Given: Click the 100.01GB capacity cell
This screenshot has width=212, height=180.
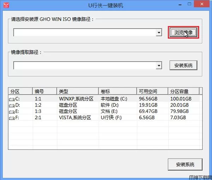Looking at the screenshot, I should [x=181, y=99].
